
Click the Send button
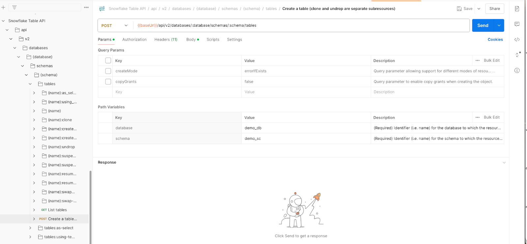(x=483, y=25)
